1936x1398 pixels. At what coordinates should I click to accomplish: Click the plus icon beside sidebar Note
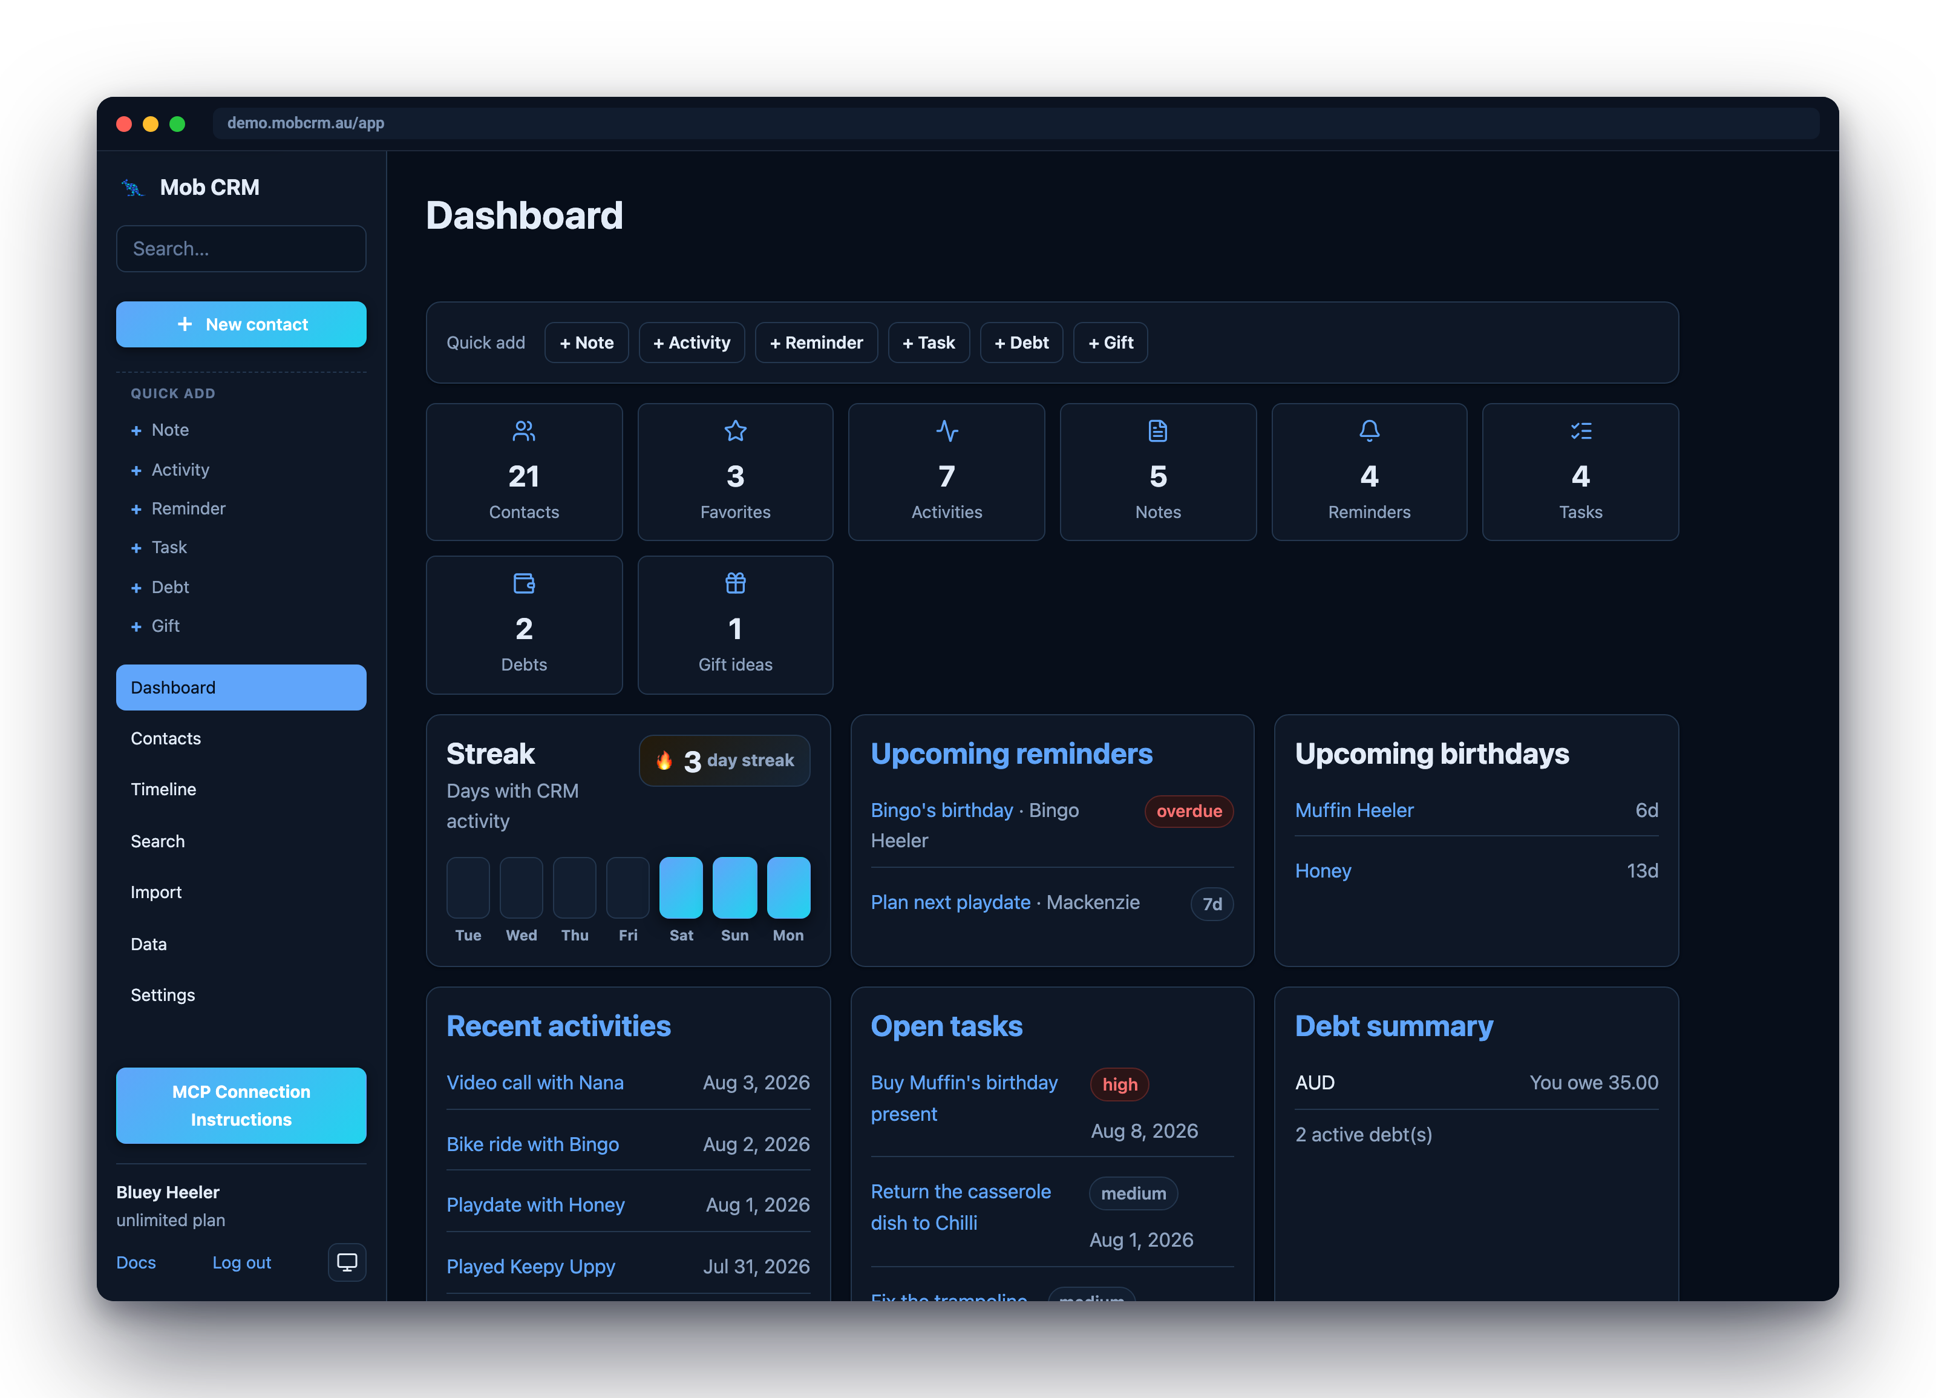click(x=136, y=430)
